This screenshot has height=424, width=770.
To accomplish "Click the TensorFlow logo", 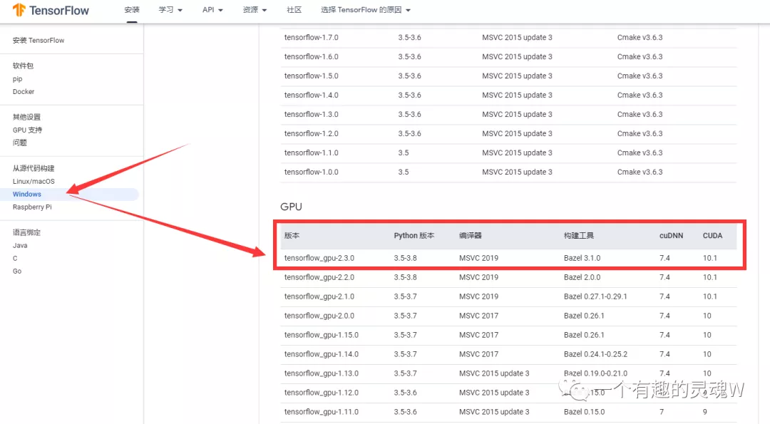I will (x=51, y=10).
